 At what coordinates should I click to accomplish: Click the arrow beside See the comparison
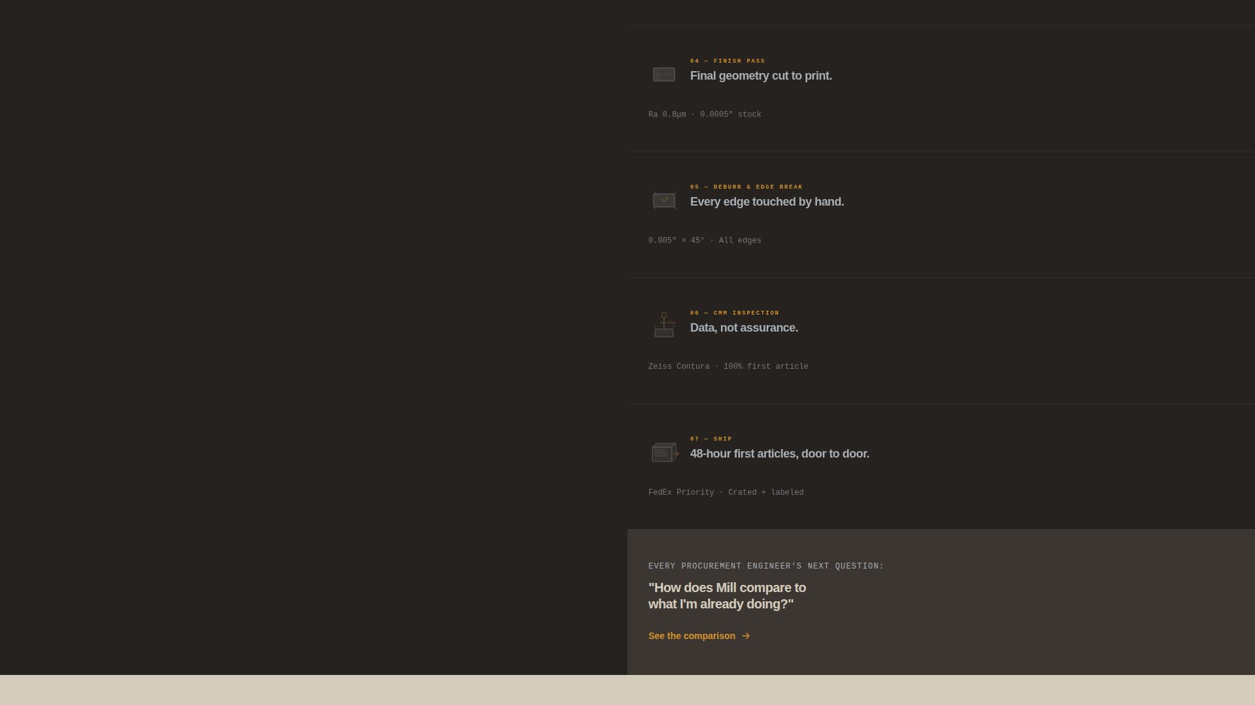746,636
